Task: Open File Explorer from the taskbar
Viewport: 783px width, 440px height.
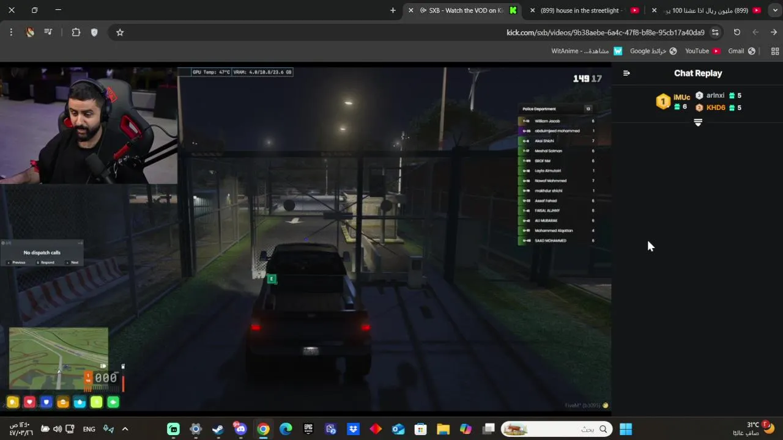Action: [x=443, y=429]
